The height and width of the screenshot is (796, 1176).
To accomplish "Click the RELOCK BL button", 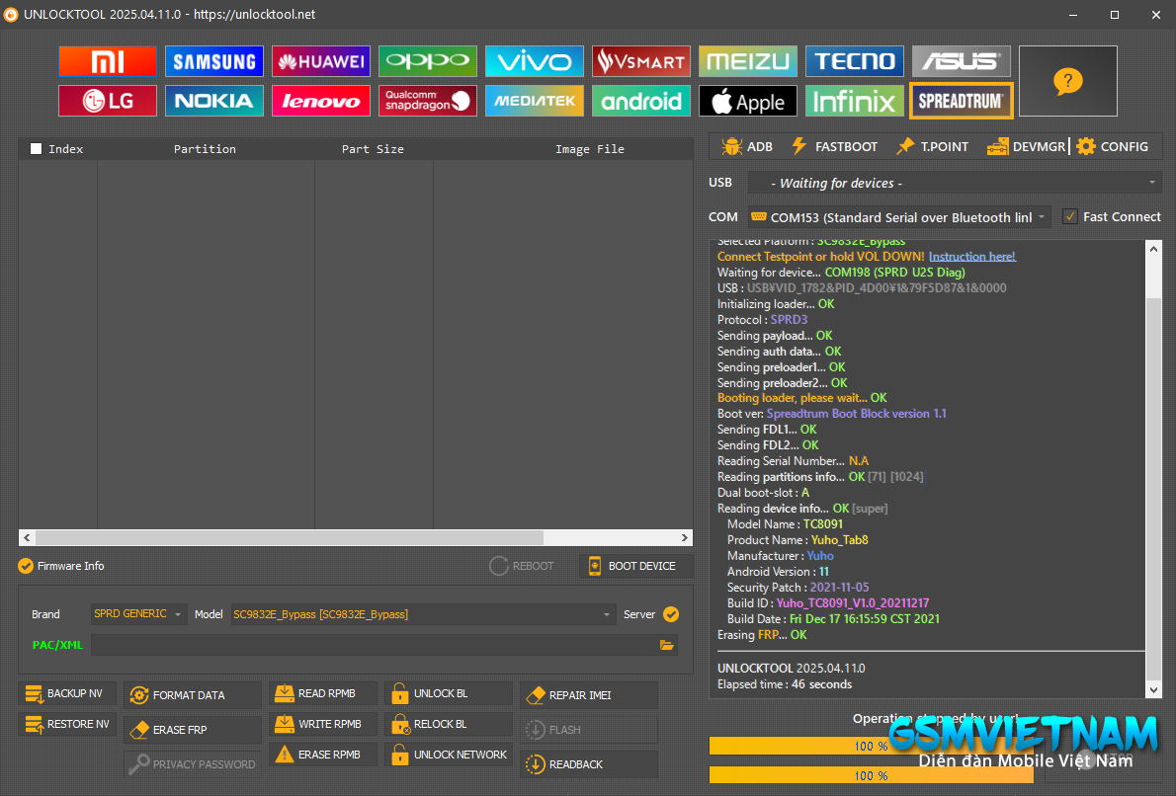I will [449, 725].
